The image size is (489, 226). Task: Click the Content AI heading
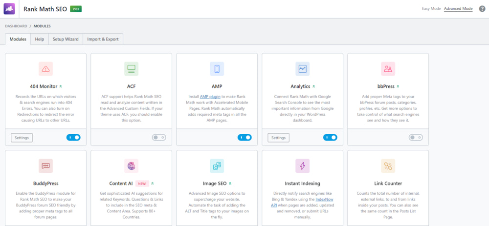(x=121, y=184)
